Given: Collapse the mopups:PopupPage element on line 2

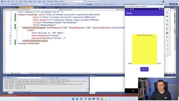Looking at the screenshot, I should click(17, 15).
